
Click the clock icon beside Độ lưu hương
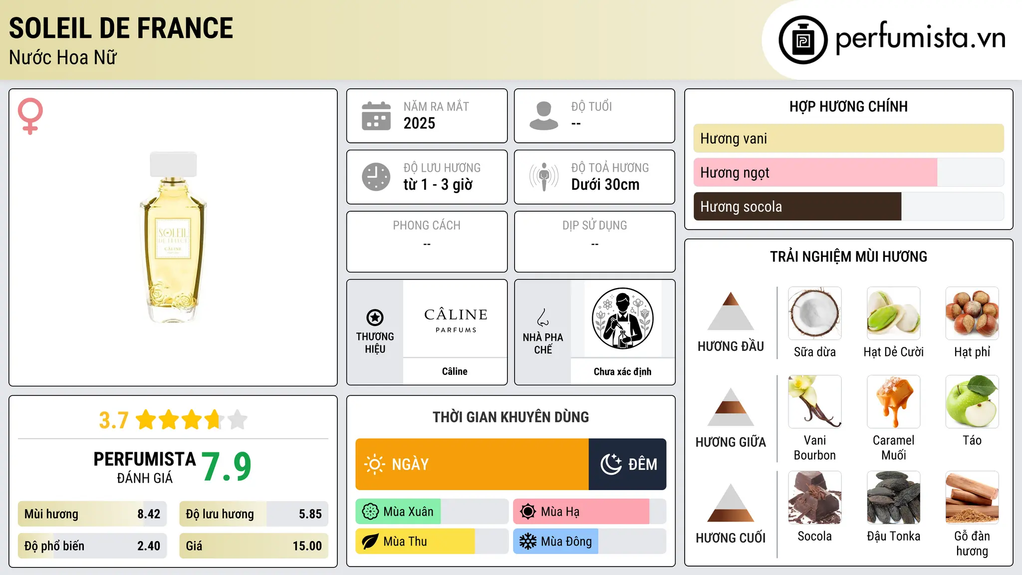376,177
